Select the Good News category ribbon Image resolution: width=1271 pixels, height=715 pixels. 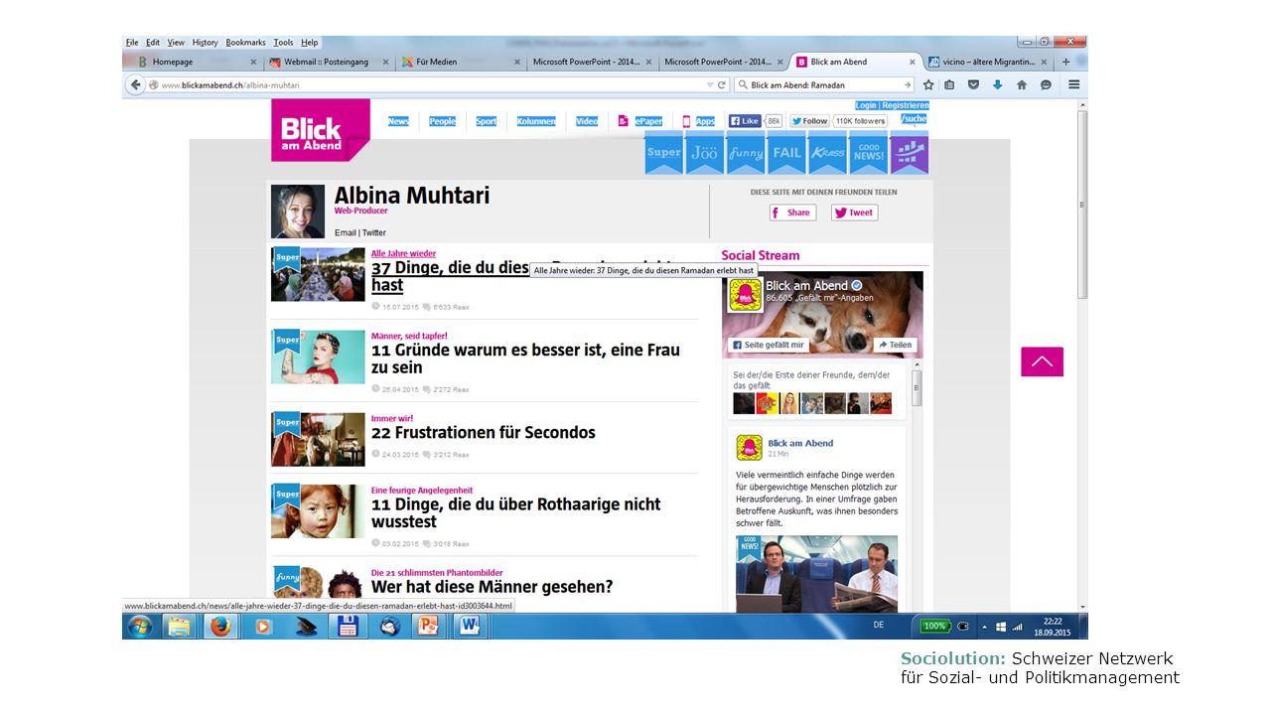[x=868, y=154]
